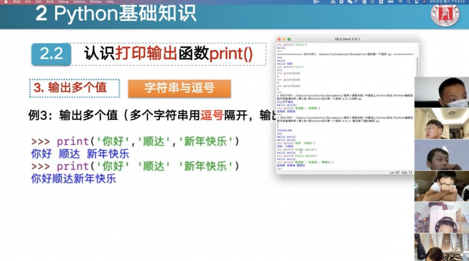Image resolution: width=469 pixels, height=261 pixels.
Task: Click the IDLE Shell 3.9.7 title bar
Action: [x=346, y=39]
